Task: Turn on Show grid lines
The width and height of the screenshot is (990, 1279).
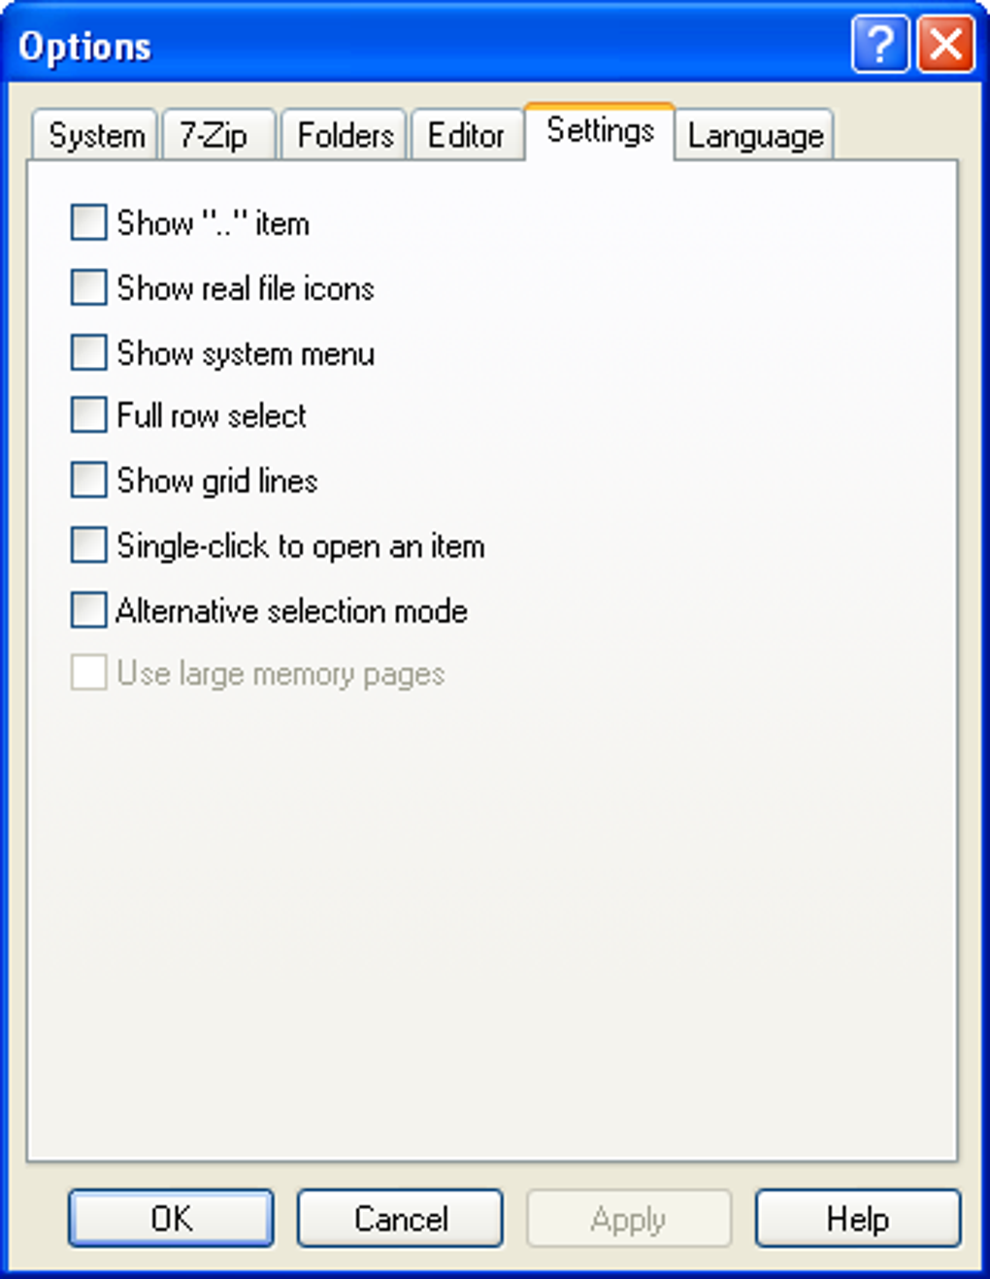Action: tap(88, 481)
